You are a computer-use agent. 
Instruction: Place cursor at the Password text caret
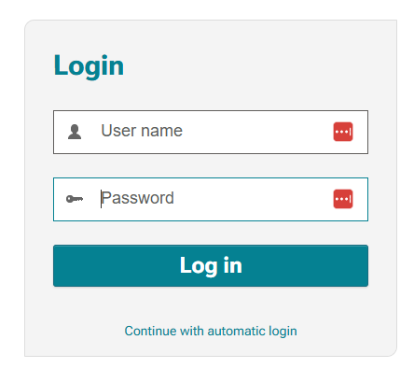101,199
